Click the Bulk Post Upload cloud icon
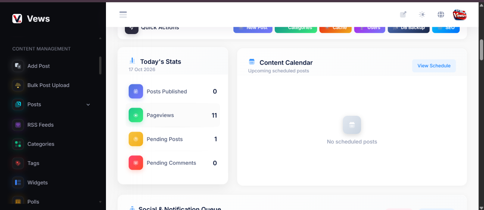Image resolution: width=484 pixels, height=210 pixels. [x=18, y=85]
